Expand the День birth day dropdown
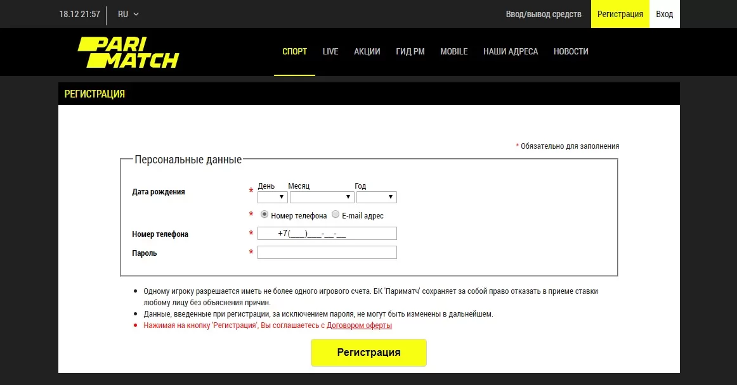 273,197
